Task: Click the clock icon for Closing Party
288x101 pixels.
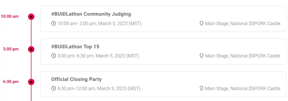Action: (53, 88)
